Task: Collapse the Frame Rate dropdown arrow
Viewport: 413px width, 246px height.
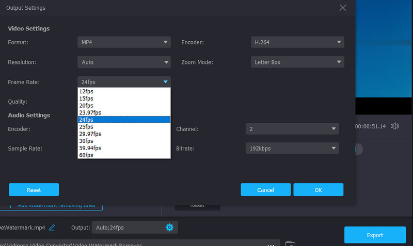Action: coord(165,82)
